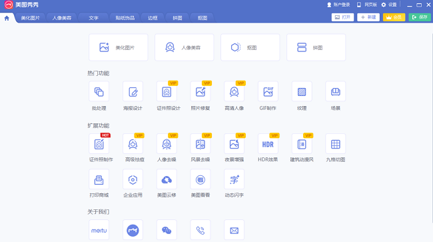Open the 批处理 batch processing tool
Viewport: 433px width, 242px height.
99,91
